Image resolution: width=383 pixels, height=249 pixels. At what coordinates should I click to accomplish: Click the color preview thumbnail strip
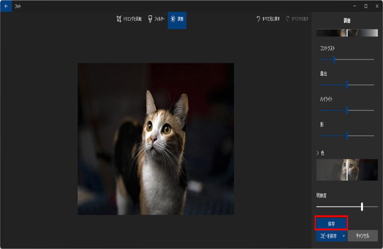tap(347, 170)
